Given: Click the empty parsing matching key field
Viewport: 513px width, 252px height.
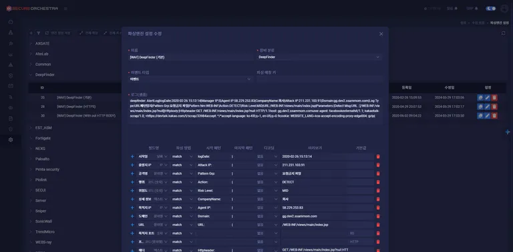Looking at the screenshot, I should (x=319, y=79).
